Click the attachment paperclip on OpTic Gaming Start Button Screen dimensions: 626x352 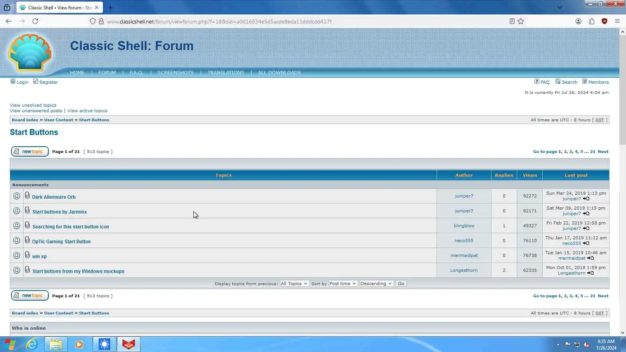27,240
